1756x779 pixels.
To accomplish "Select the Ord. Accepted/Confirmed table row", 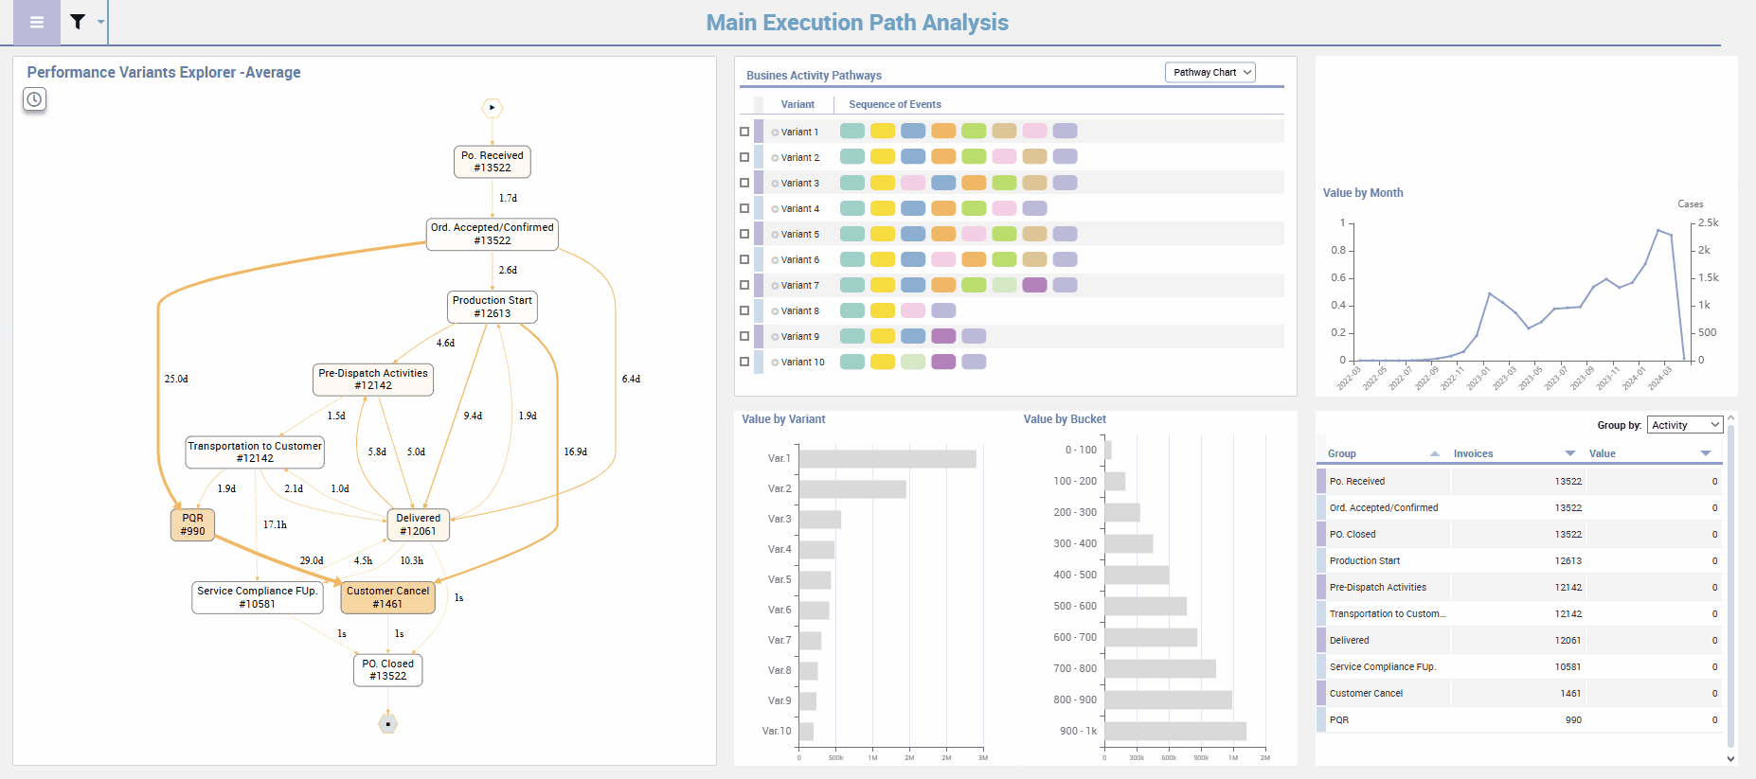I will [1519, 507].
